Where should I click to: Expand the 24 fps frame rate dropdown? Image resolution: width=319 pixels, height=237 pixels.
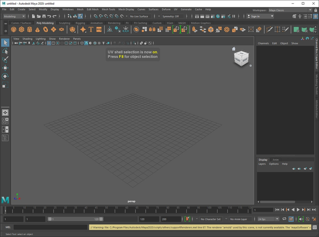(x=268, y=219)
